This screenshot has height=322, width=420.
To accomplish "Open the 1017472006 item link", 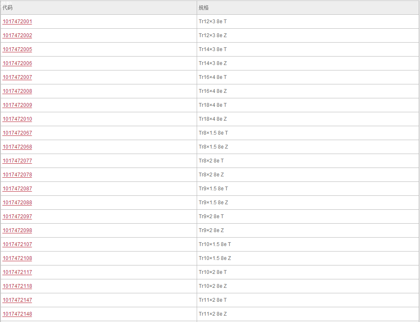I will (x=17, y=63).
